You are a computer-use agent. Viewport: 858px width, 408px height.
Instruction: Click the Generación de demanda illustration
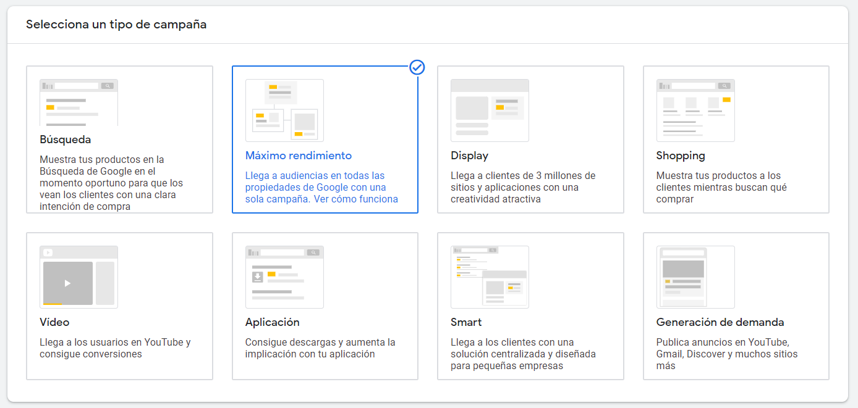coord(695,277)
